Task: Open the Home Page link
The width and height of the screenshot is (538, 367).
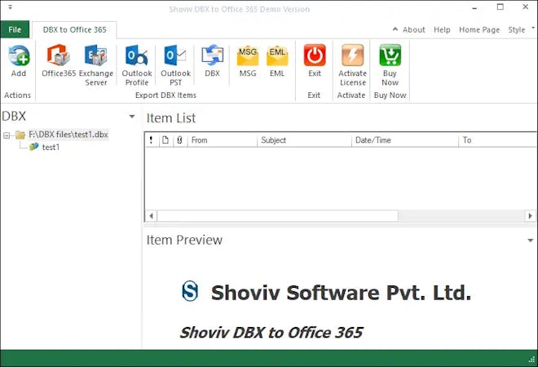Action: point(479,30)
